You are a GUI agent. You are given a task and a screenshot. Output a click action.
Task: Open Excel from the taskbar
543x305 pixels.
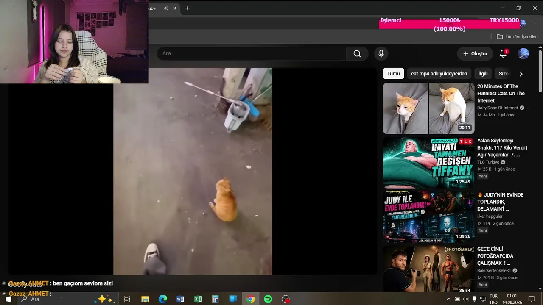(198, 299)
